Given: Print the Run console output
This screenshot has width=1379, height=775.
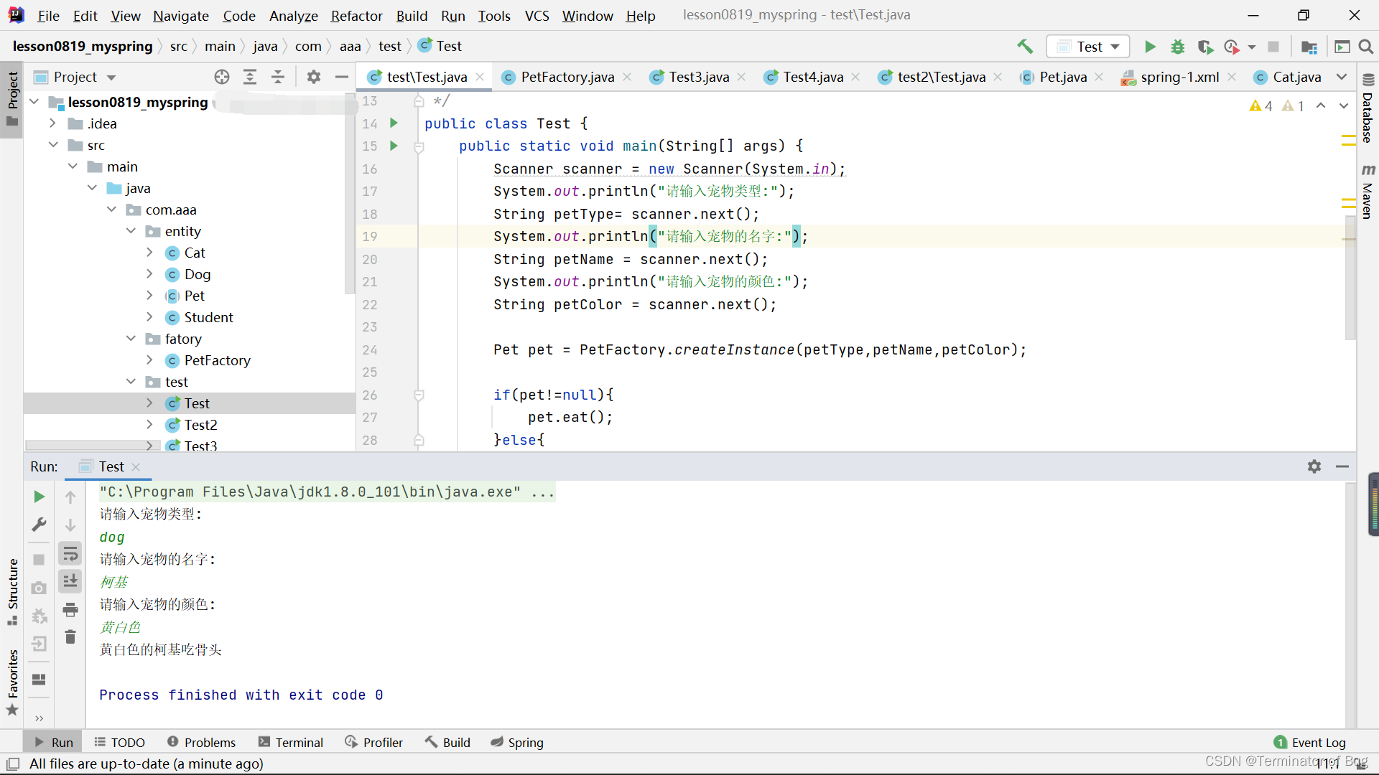Looking at the screenshot, I should coord(70,610).
